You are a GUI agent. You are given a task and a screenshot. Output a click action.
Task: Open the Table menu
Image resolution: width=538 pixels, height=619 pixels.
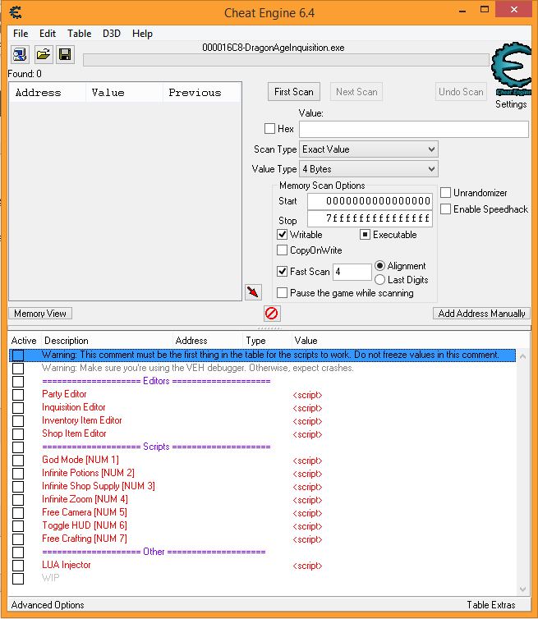(79, 34)
